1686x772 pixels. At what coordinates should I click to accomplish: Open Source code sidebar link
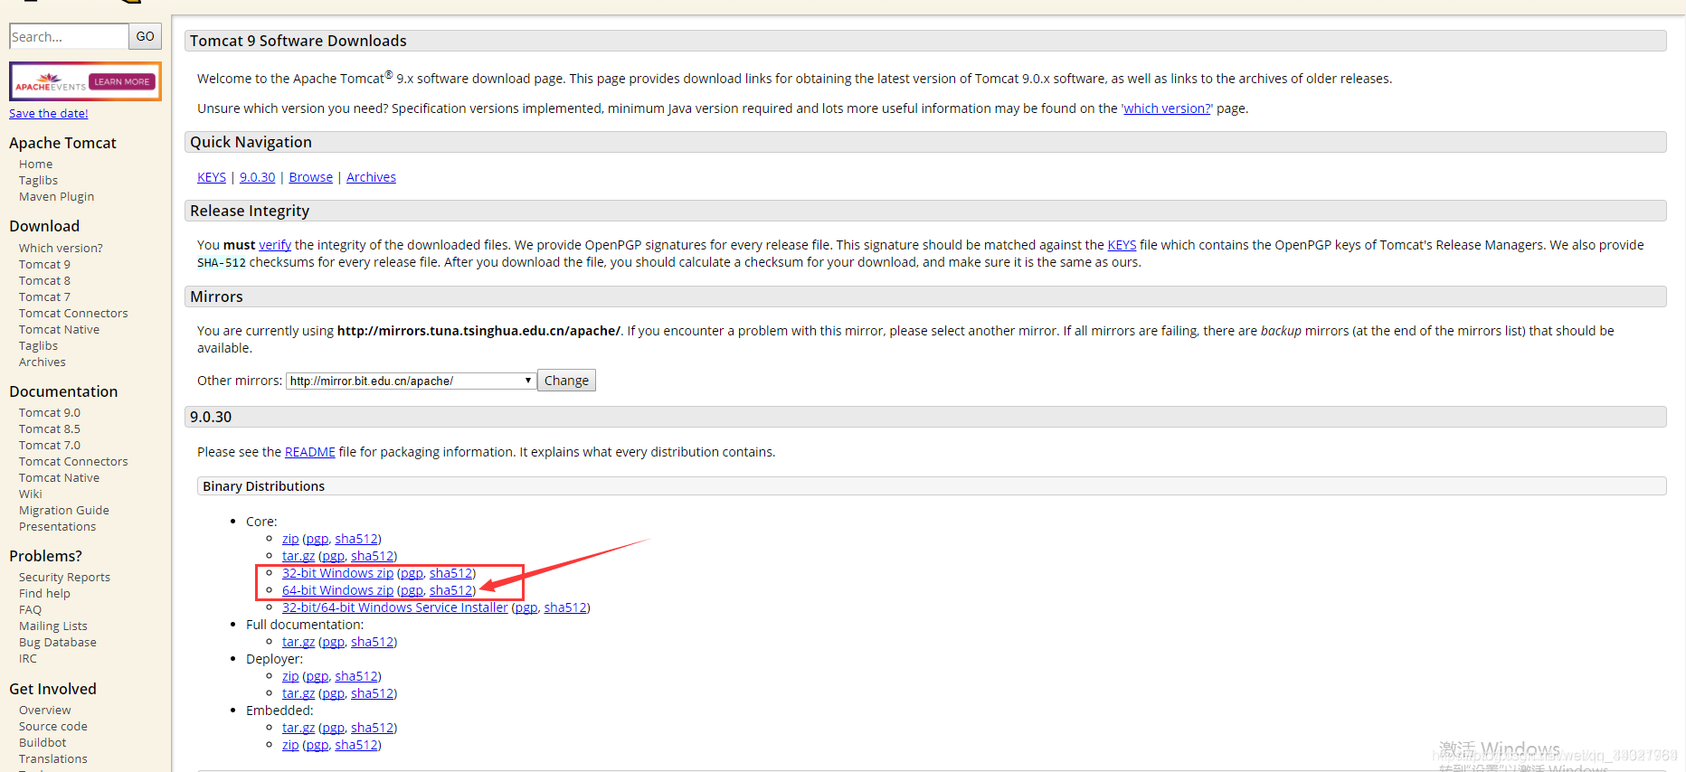tap(53, 726)
